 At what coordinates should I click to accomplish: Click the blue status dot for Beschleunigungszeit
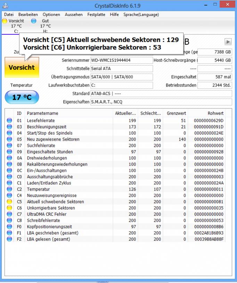pyautogui.click(x=9, y=127)
